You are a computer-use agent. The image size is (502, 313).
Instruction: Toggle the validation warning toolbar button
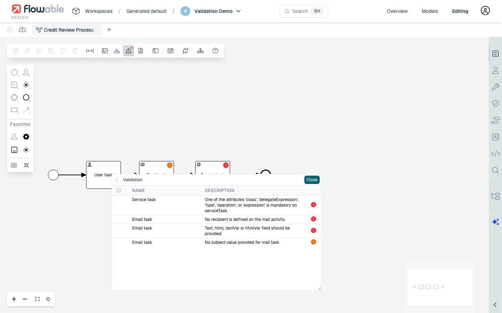129,51
